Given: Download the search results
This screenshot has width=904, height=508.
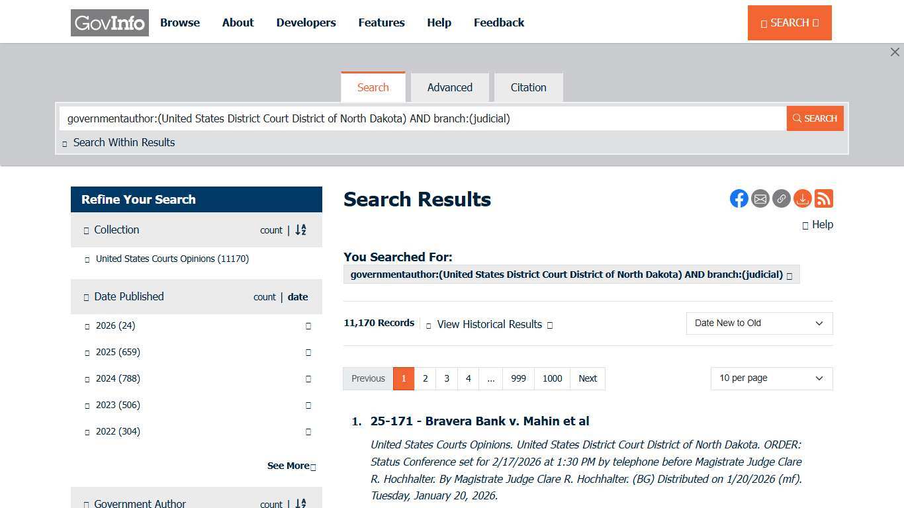Looking at the screenshot, I should 802,198.
